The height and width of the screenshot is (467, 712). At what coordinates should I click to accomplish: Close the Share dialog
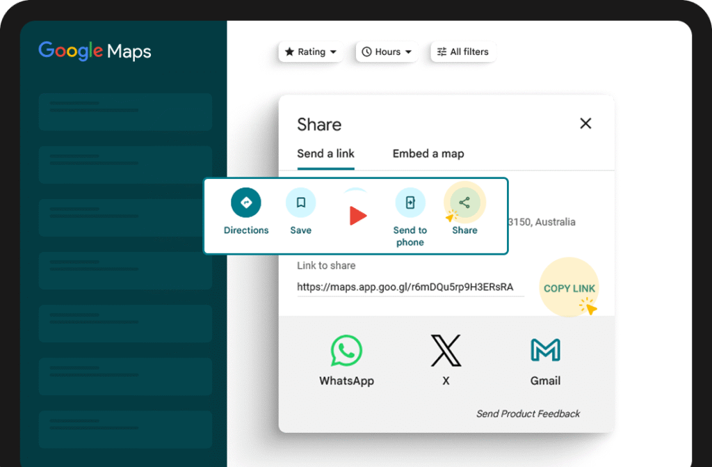pos(585,124)
